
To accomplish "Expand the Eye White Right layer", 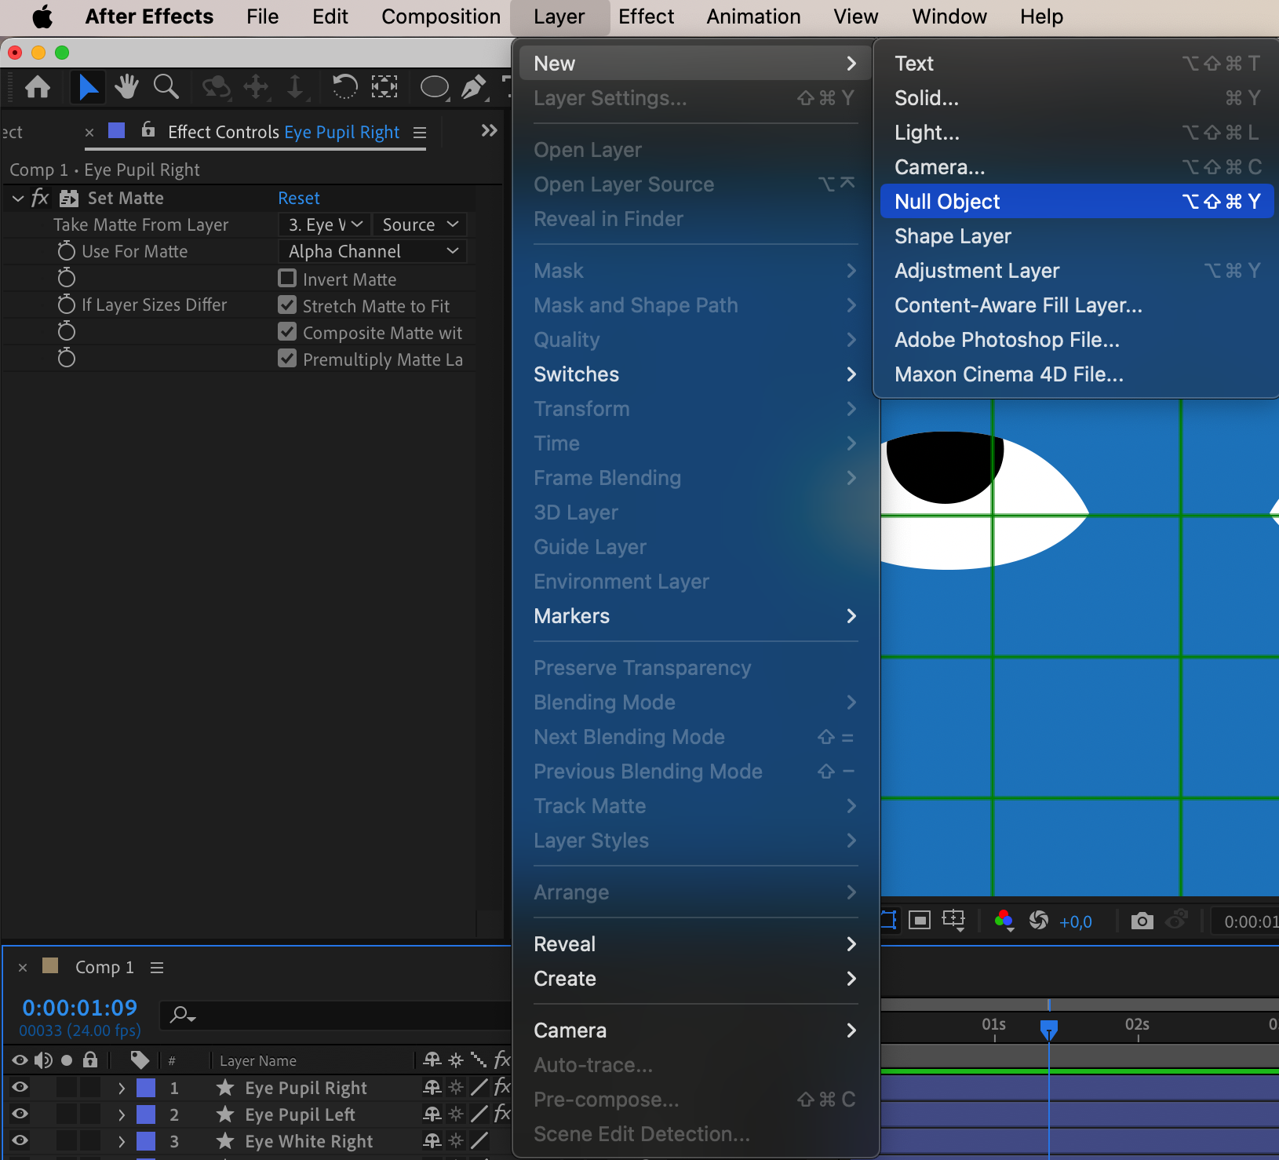I will tap(122, 1141).
